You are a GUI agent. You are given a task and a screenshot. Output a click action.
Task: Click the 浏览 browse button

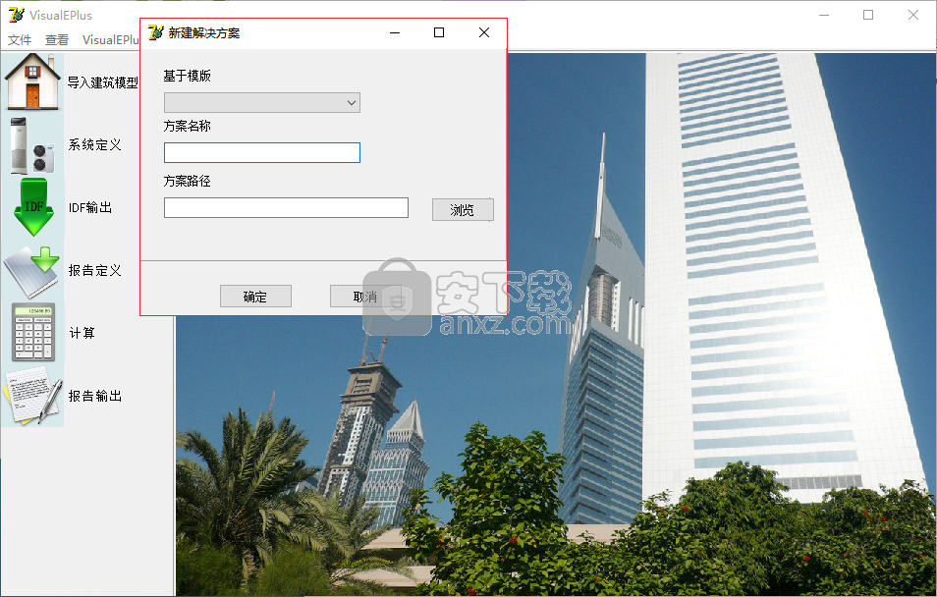(x=463, y=210)
